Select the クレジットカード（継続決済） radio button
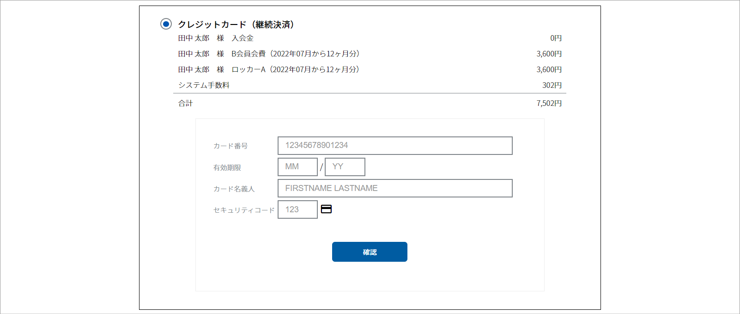The height and width of the screenshot is (314, 740). point(166,24)
